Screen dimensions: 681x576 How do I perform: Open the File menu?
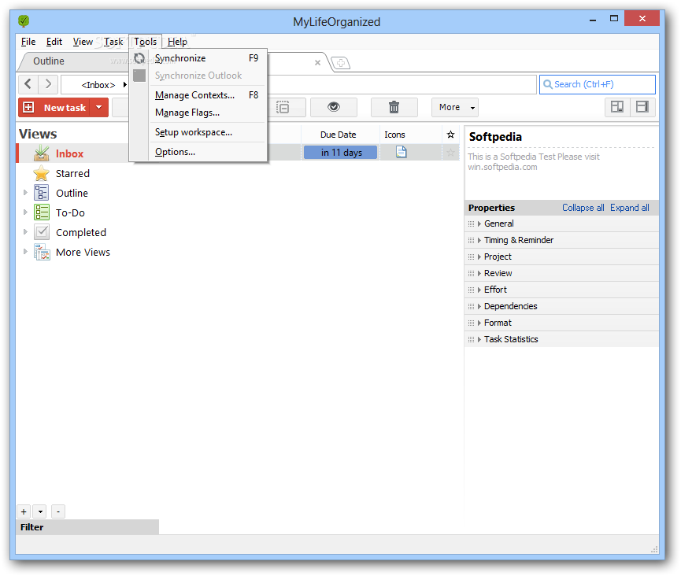(x=28, y=42)
